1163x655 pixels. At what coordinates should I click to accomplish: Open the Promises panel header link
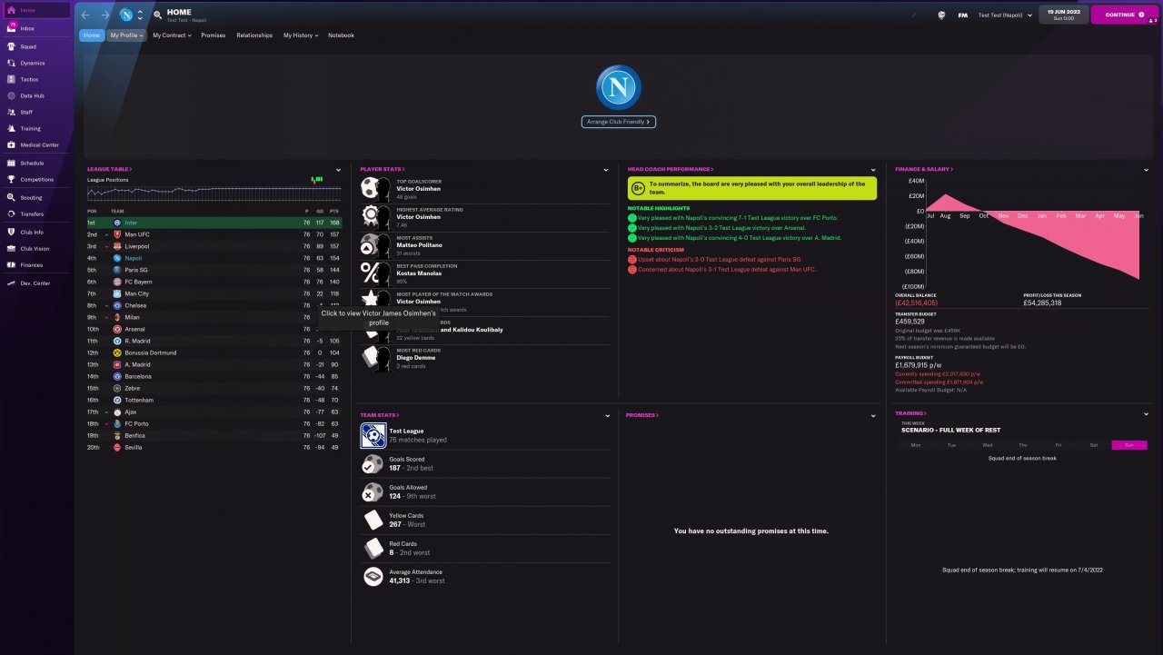tap(642, 415)
